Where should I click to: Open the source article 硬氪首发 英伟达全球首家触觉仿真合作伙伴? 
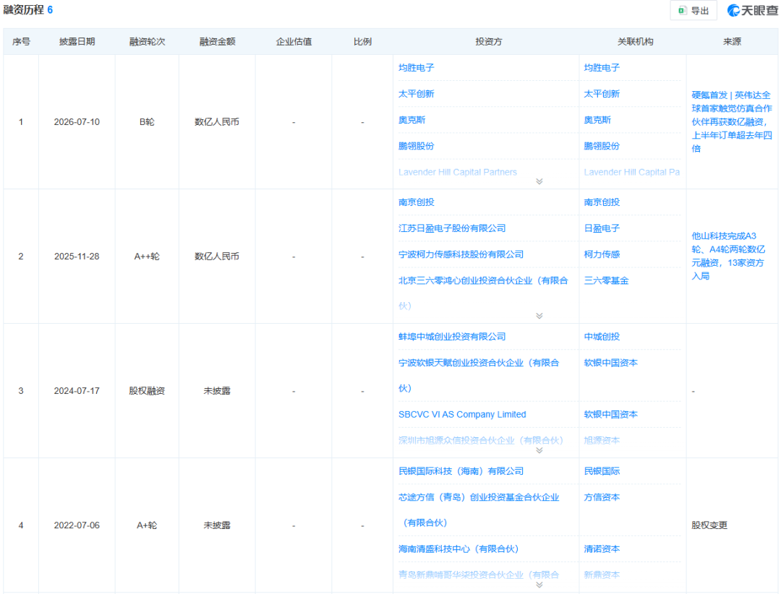point(732,121)
